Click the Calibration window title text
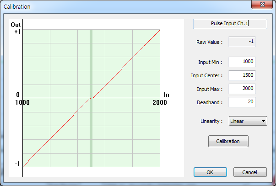This screenshot has height=186, width=276. [17, 7]
